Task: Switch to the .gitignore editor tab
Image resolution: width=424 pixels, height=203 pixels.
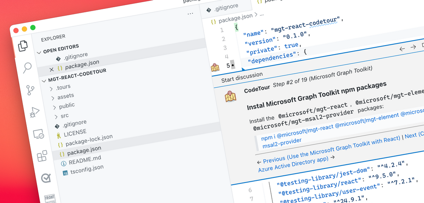Action: pyautogui.click(x=226, y=8)
